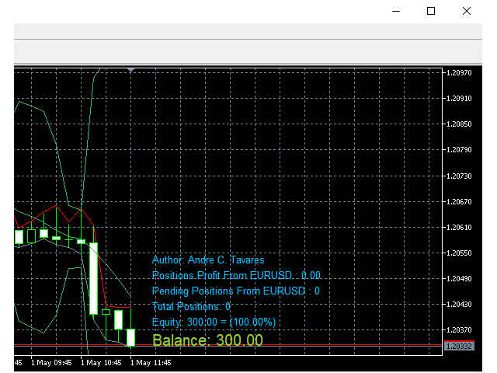The width and height of the screenshot is (497, 373).
Task: Click the Positions Profit From EURUSD label
Action: tap(236, 276)
